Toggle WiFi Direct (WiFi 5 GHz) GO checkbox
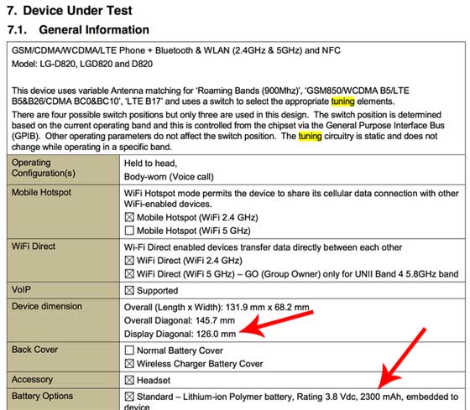470x410 pixels. pos(129,273)
